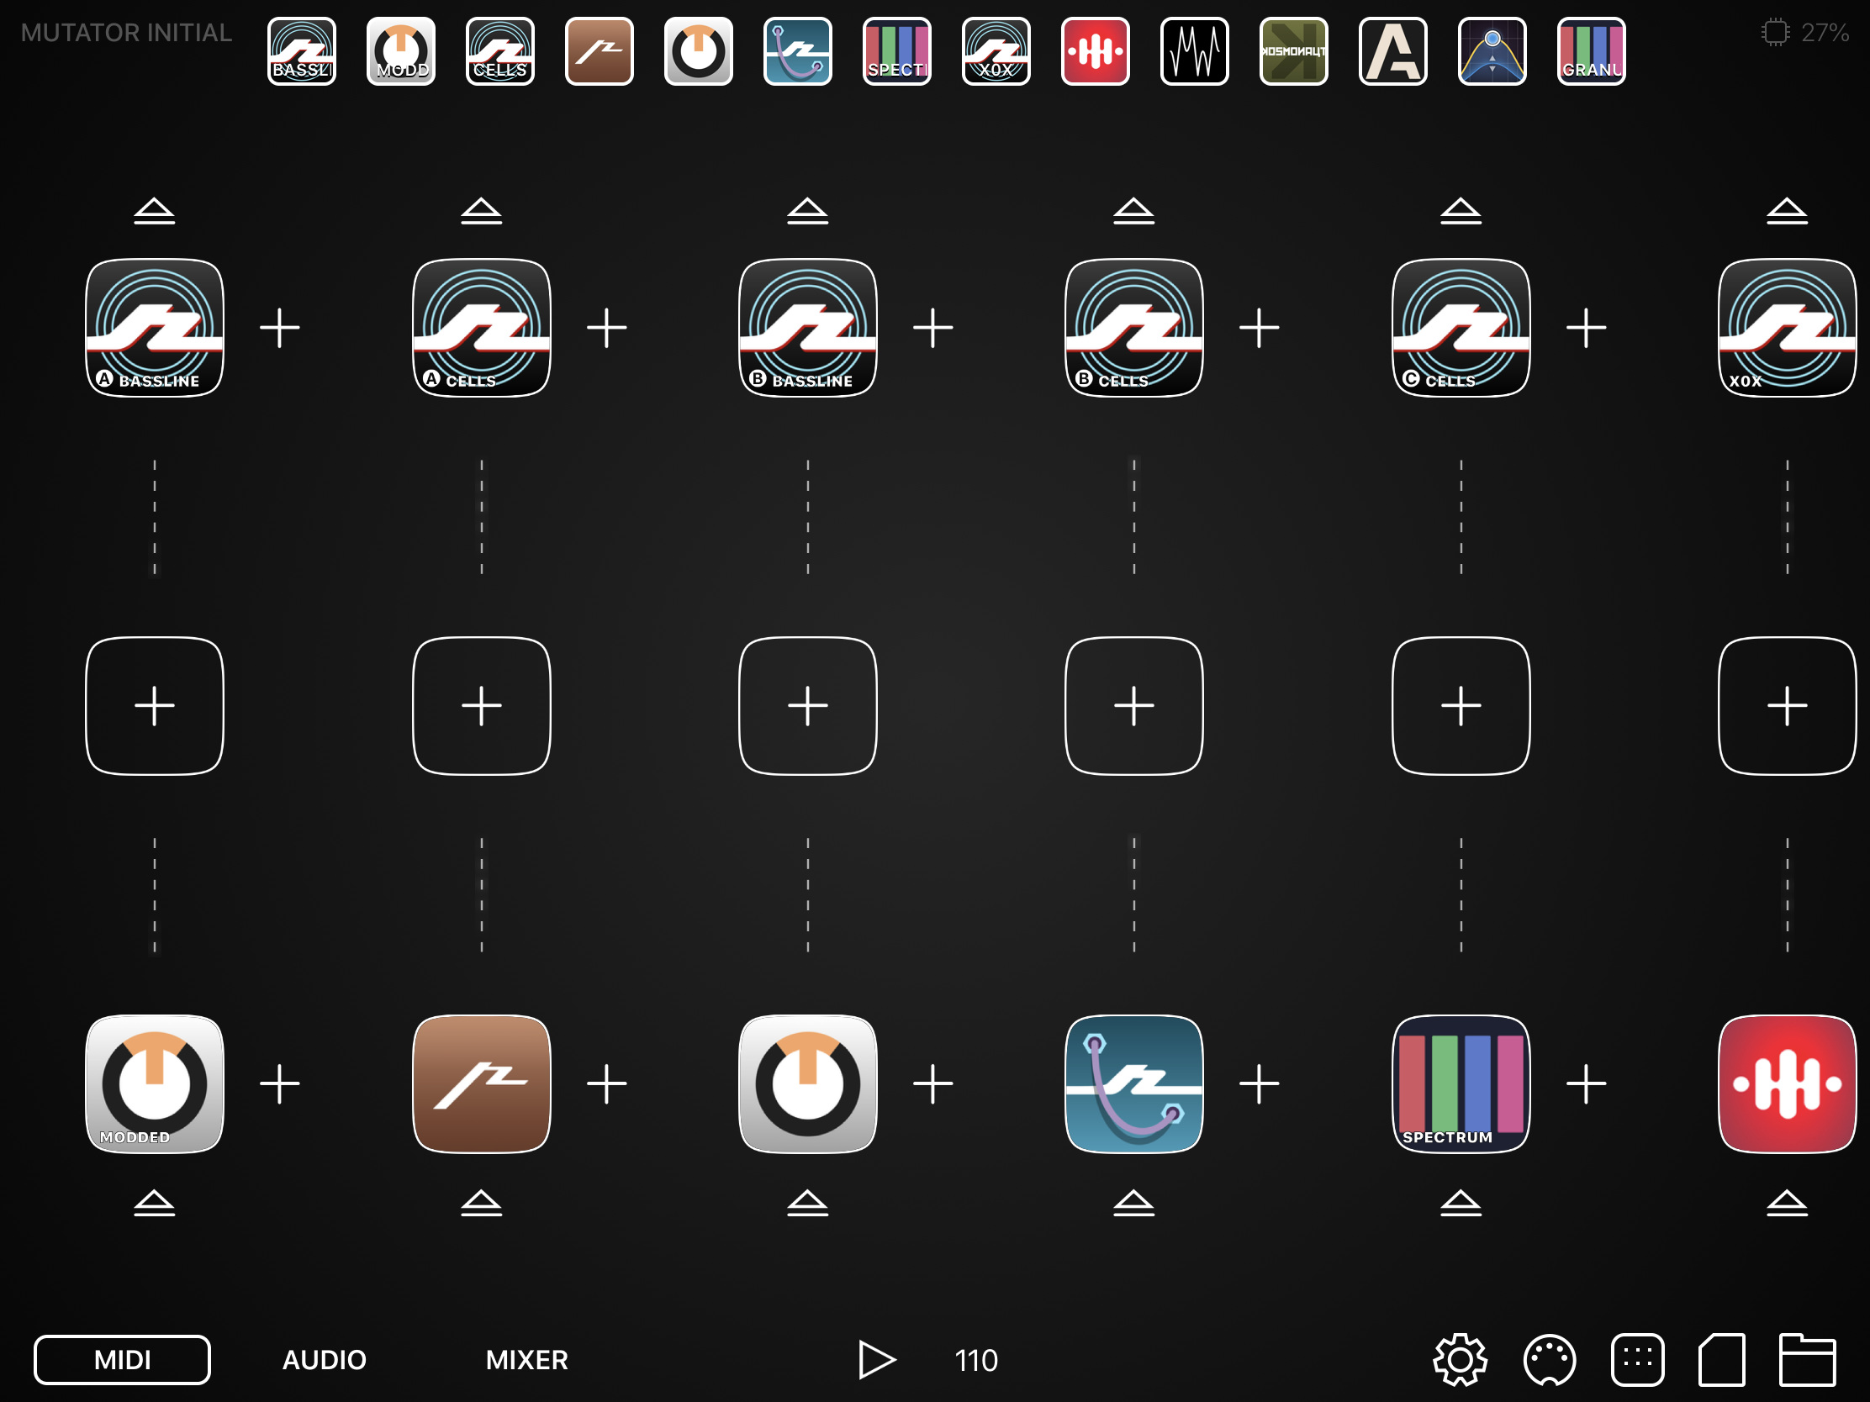Open the MODD knob shortcut in top strip
Image resolution: width=1870 pixels, height=1402 pixels.
(401, 51)
